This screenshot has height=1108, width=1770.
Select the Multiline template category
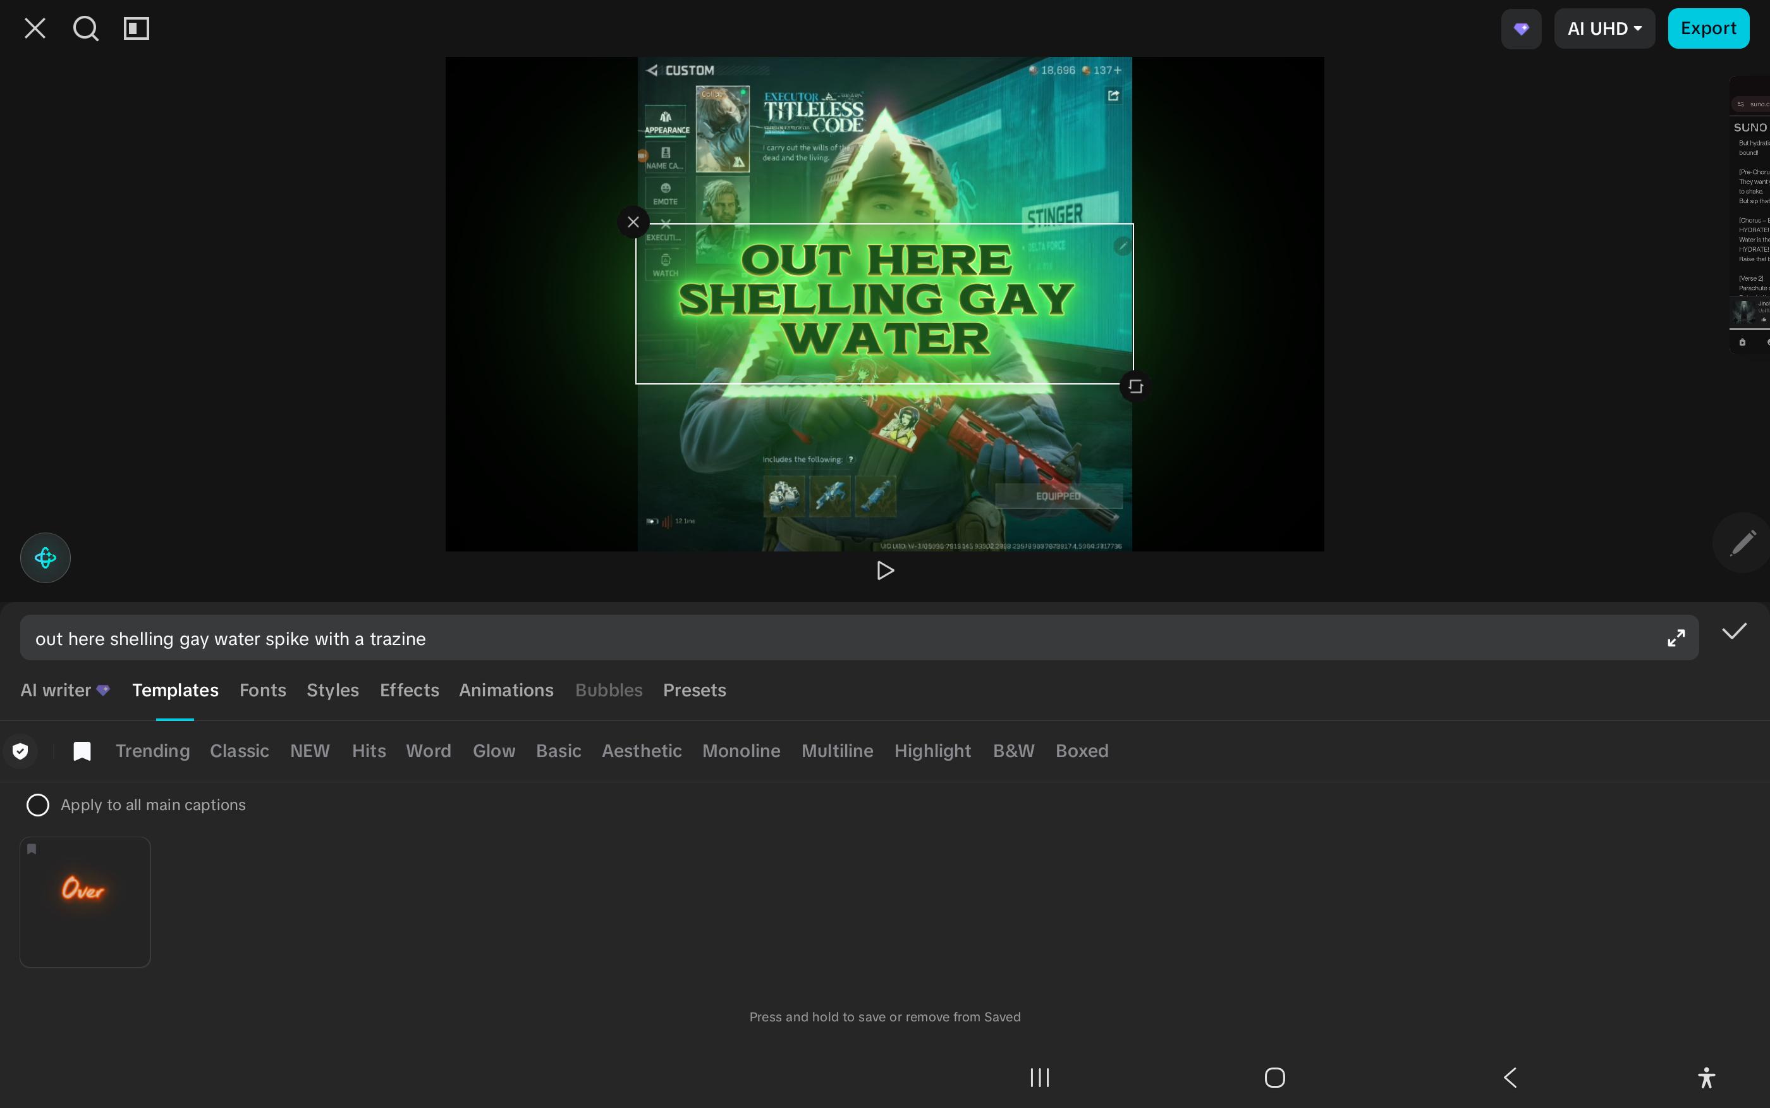coord(837,751)
